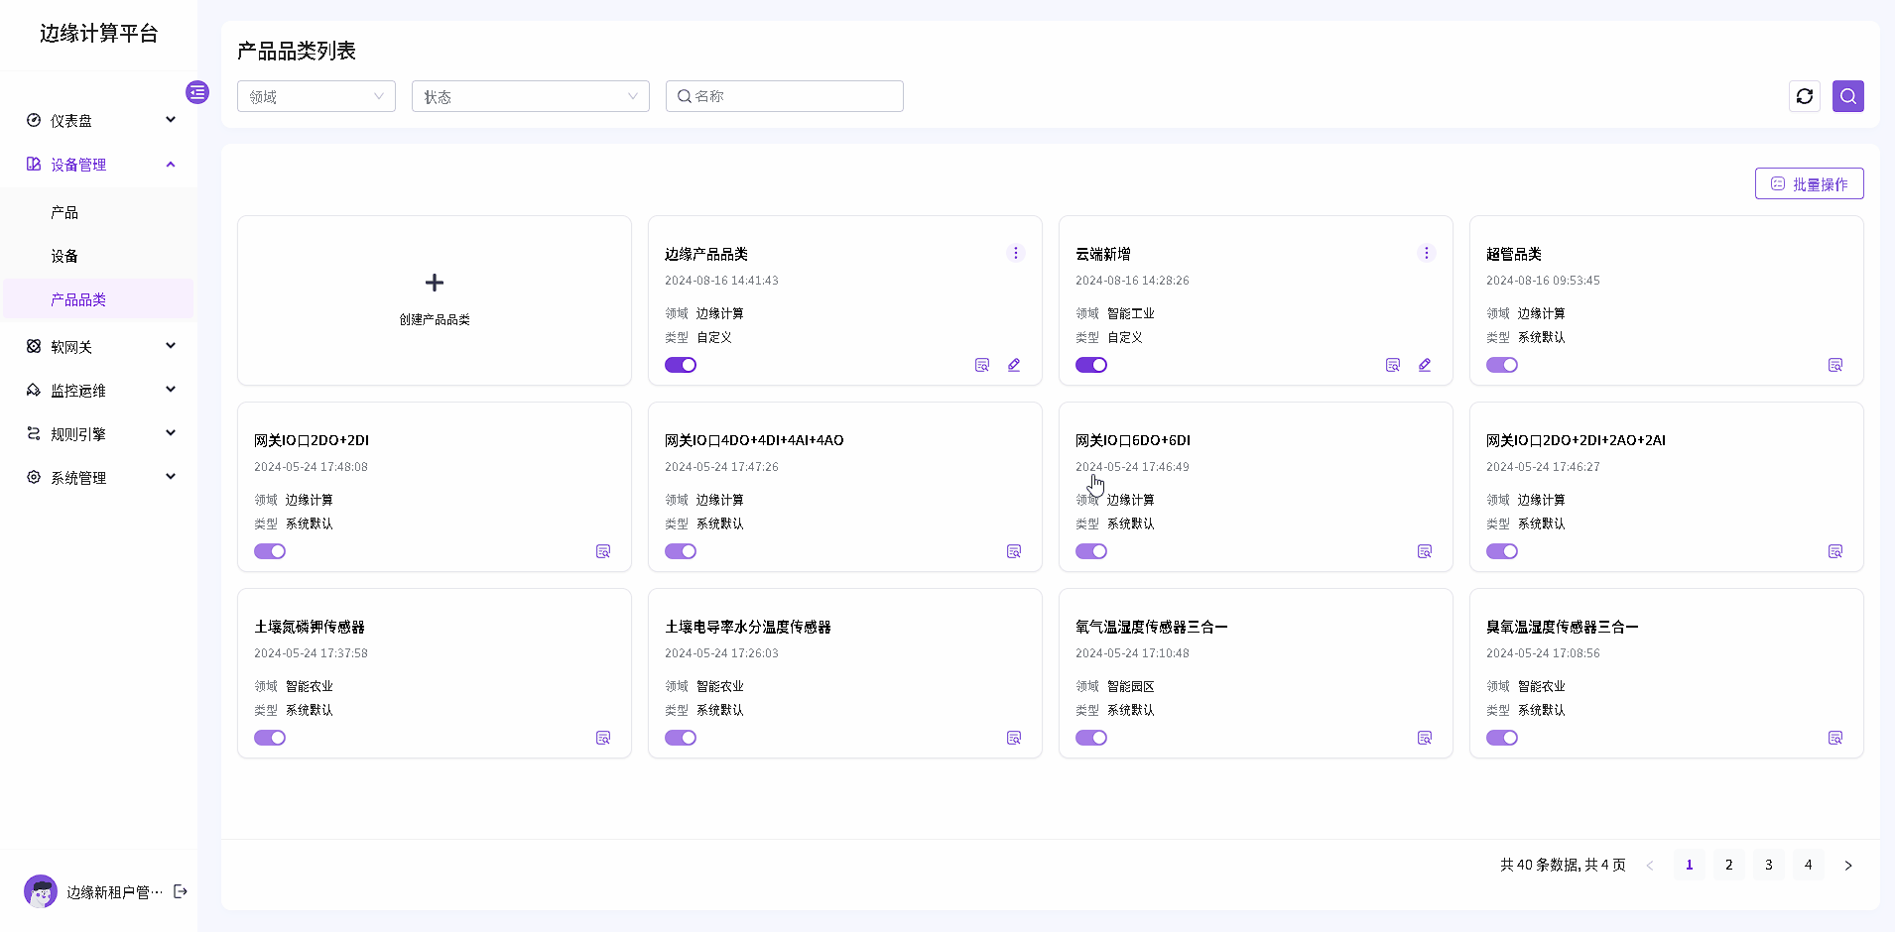Open the more options menu on 边缘产品品类 card

pos(1015,253)
